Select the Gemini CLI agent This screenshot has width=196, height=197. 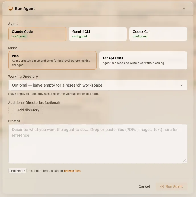(98, 34)
